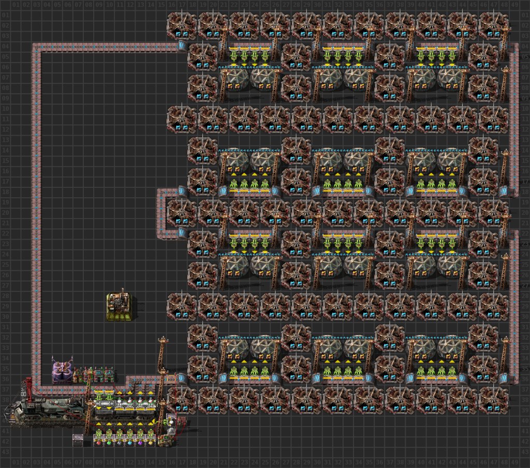
Task: Click the underground pipe end where the long top pipe begins
Action: 182,46
